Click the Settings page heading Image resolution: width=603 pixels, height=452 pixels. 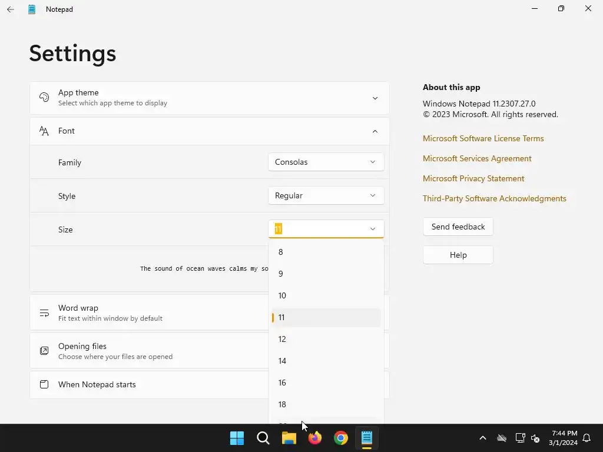coord(72,54)
